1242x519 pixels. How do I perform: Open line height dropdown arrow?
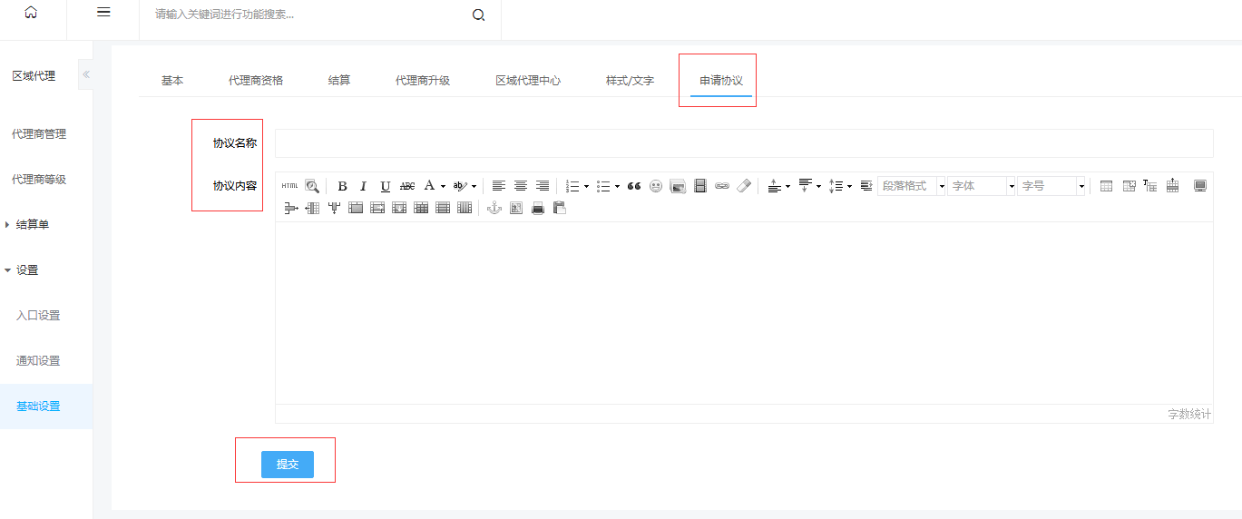pos(849,186)
